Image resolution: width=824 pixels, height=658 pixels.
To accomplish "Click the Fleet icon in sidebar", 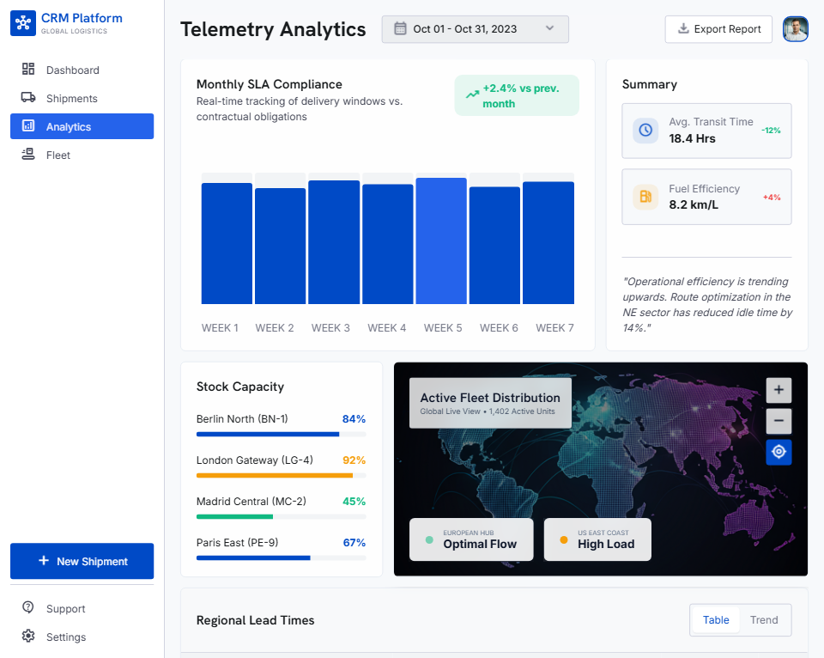I will tap(28, 155).
